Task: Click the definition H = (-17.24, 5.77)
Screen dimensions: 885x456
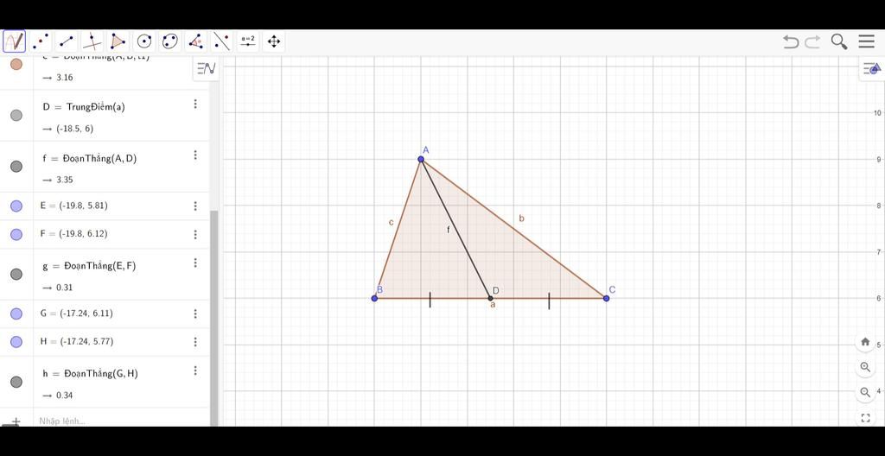Action: pyautogui.click(x=77, y=342)
